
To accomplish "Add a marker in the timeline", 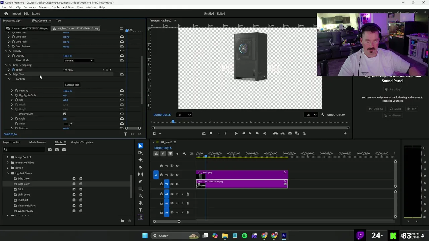I will pyautogui.click(x=177, y=154).
